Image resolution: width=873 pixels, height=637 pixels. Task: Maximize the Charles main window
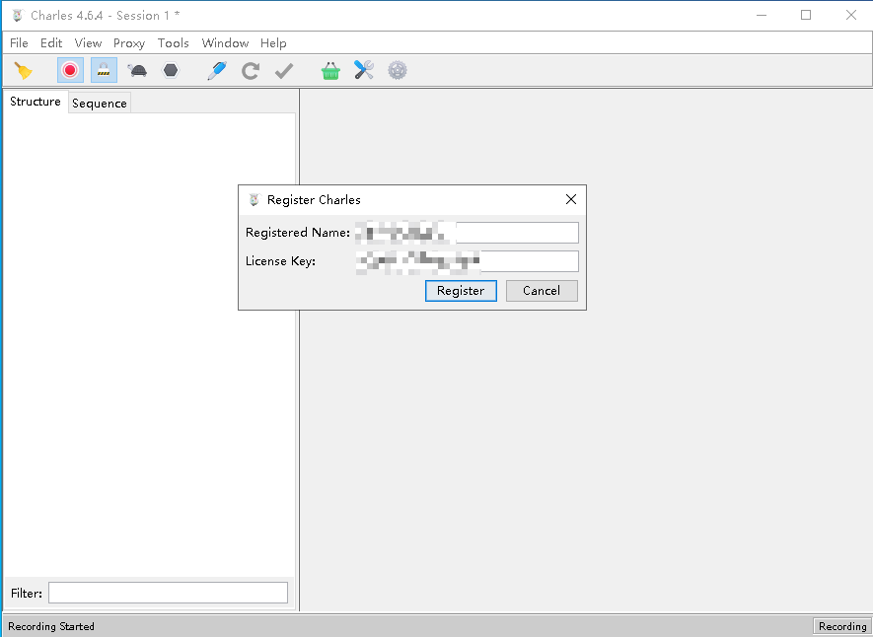click(x=806, y=15)
